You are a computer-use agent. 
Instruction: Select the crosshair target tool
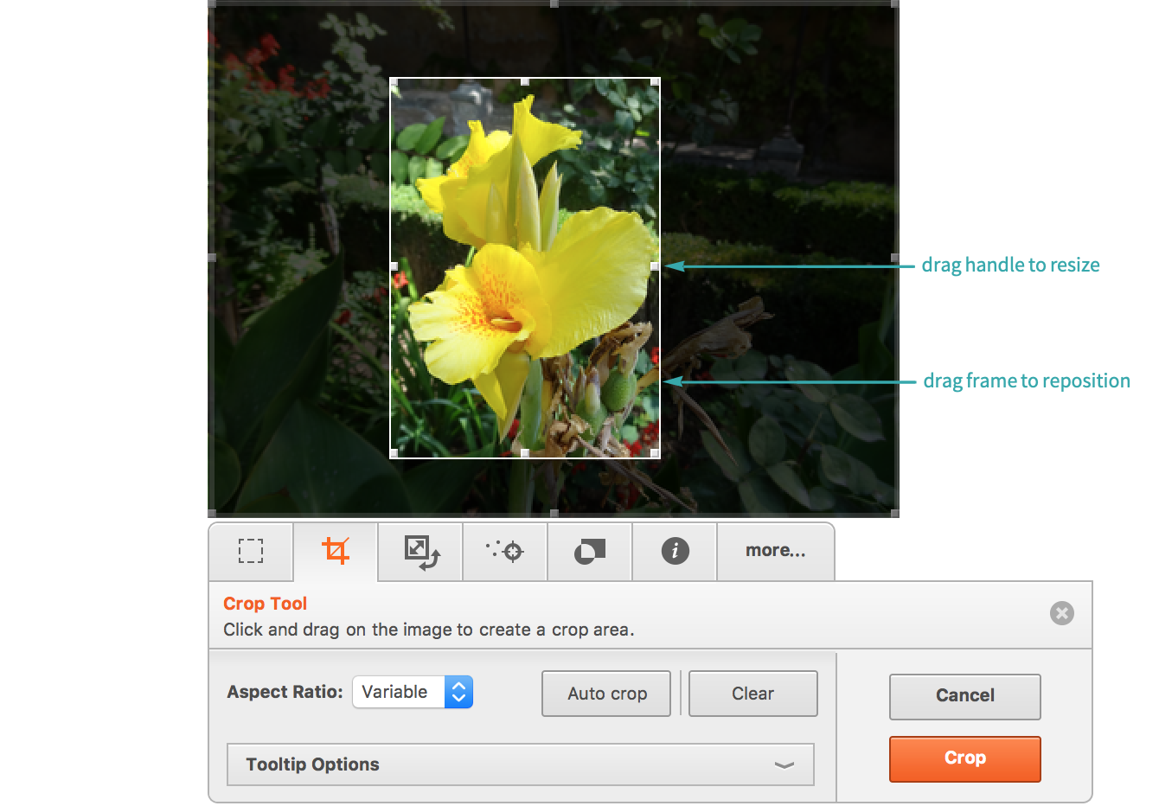[505, 551]
